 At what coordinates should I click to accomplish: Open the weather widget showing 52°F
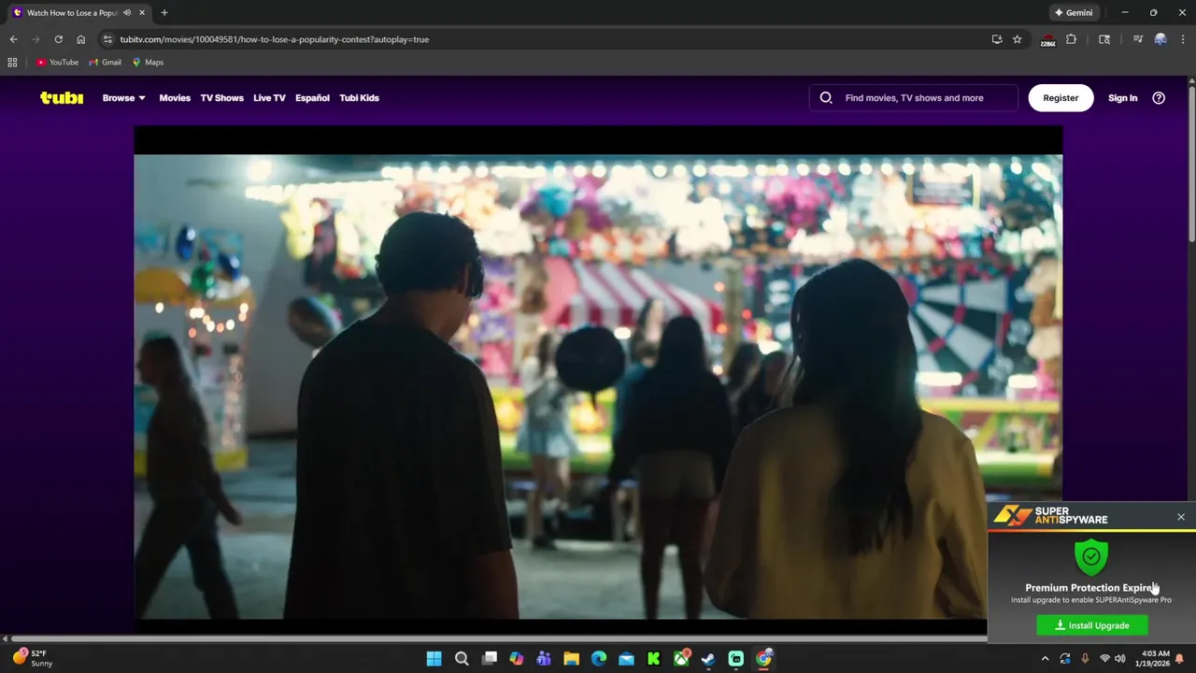(34, 658)
